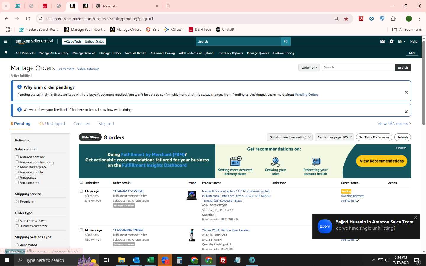Viewport: 426px width, 266px height.
Task: Open Chrome three-dot menu
Action: tap(419, 19)
